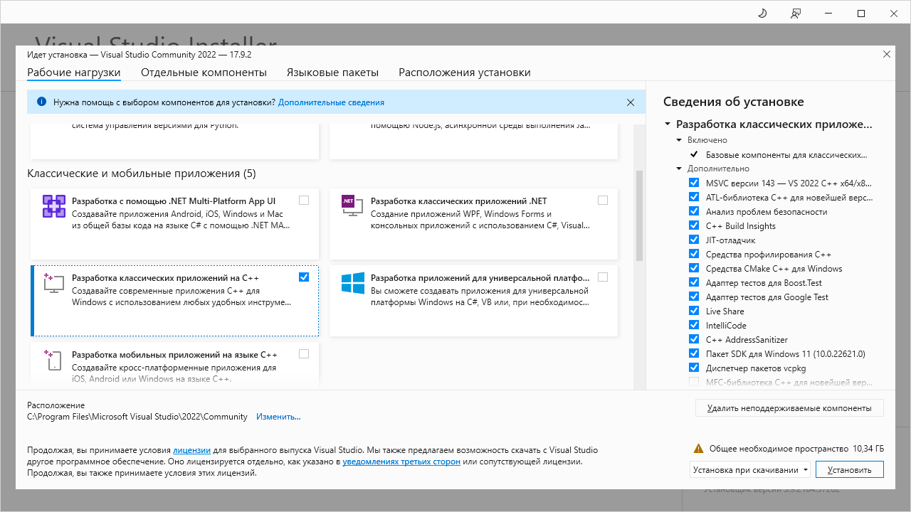911x512 pixels.
Task: Click the install path C:\Program Files\Microsoft Visual Studio\2022\Community
Action: click(137, 417)
